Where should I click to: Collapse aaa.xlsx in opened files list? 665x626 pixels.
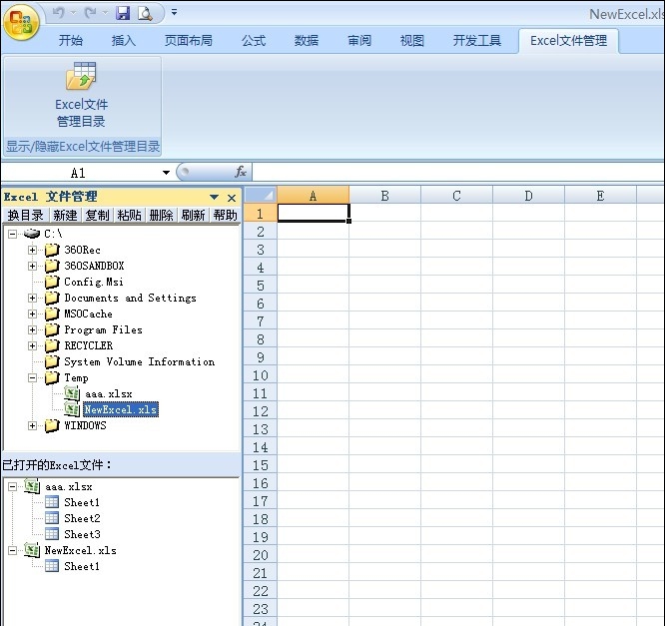pos(13,486)
